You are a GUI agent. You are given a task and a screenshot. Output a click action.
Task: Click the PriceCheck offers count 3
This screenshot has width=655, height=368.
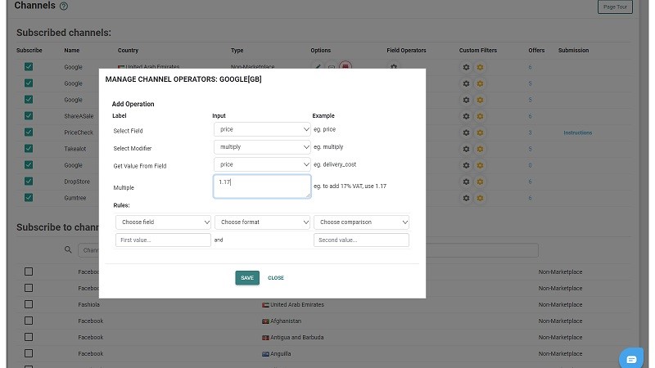tap(530, 132)
